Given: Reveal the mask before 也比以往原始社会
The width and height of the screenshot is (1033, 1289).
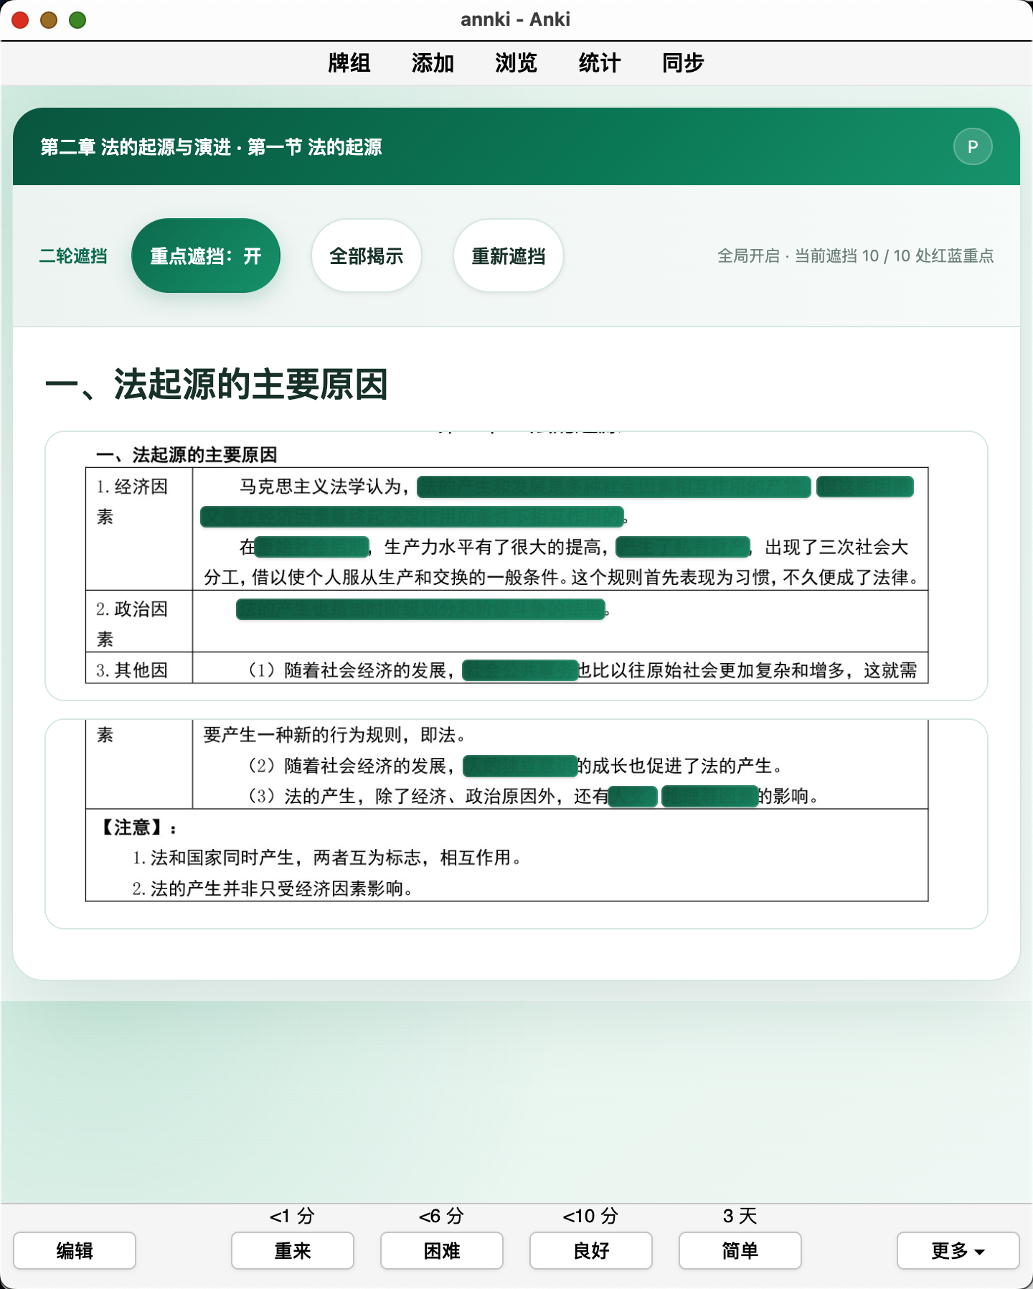Looking at the screenshot, I should [x=520, y=670].
